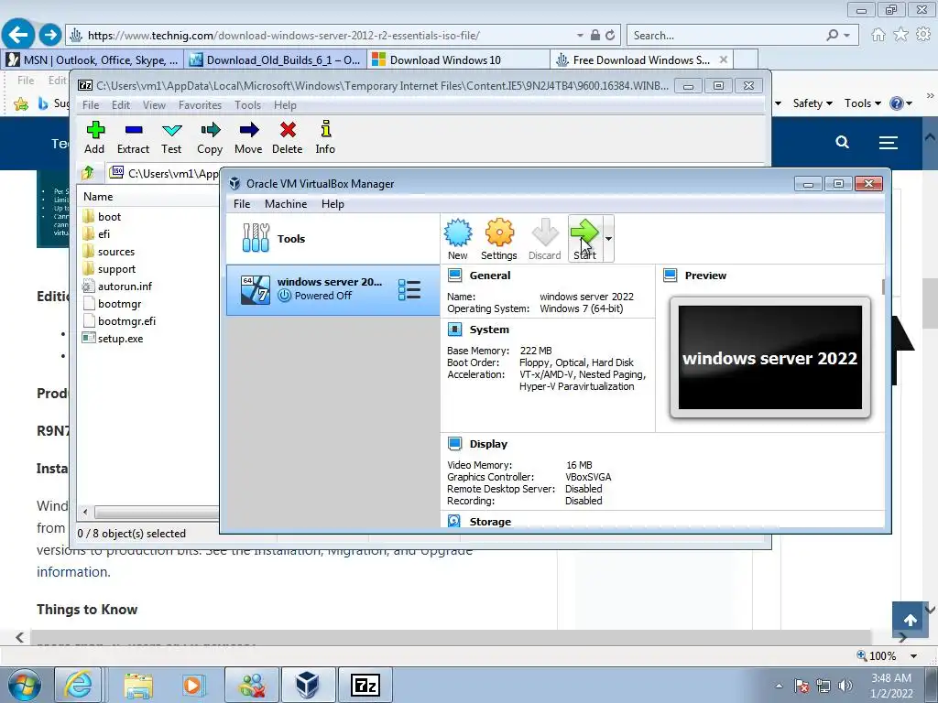Open VirtualBox Help menu

point(333,204)
